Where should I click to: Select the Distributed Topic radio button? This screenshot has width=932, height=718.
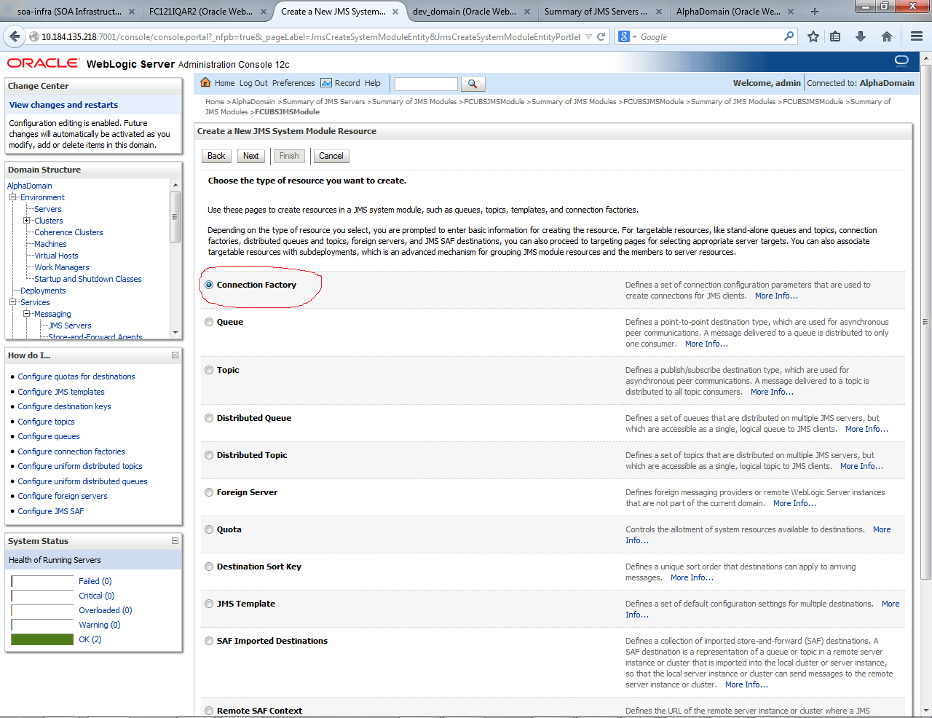[x=209, y=455]
